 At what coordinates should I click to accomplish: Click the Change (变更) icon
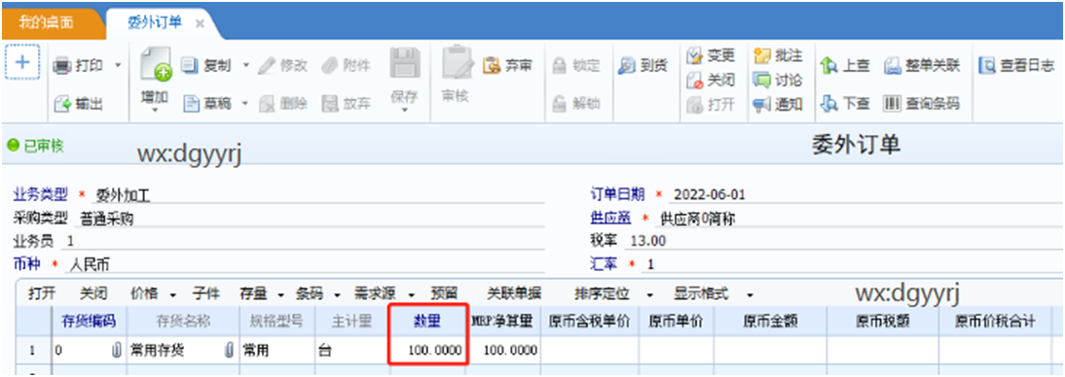(694, 55)
